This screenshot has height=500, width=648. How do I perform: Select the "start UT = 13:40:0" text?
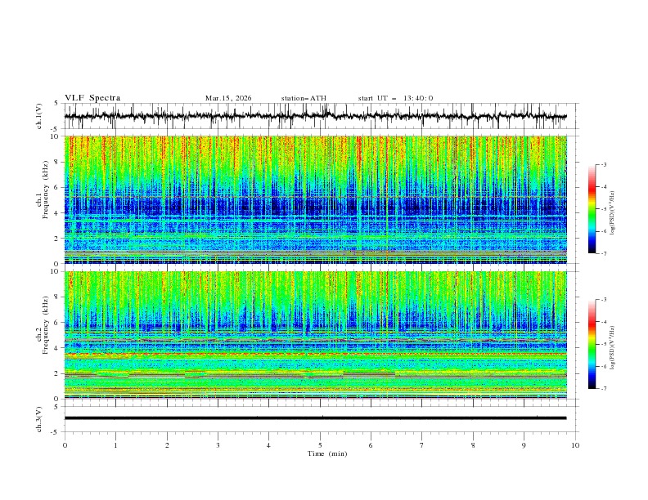pos(395,98)
